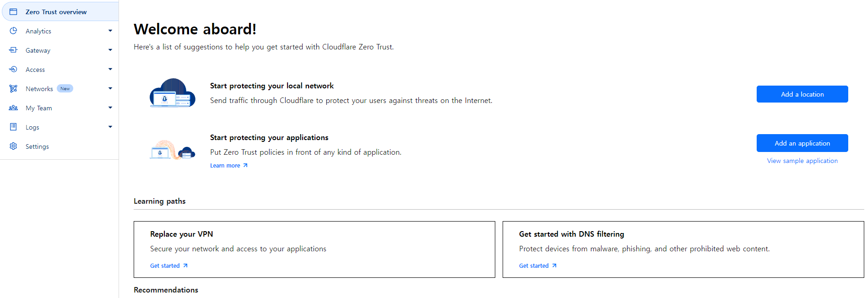Click external arrow icon beside Learn more
The height and width of the screenshot is (298, 867).
click(x=245, y=166)
